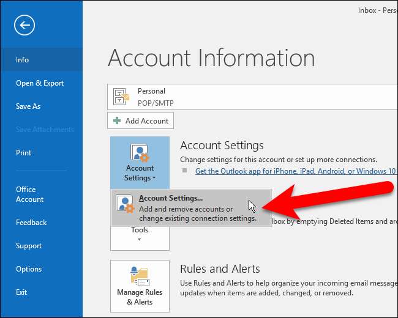Open Outlook Options

(29, 269)
